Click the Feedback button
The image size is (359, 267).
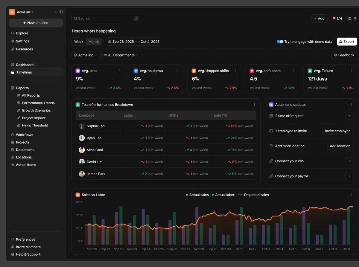coord(344,55)
